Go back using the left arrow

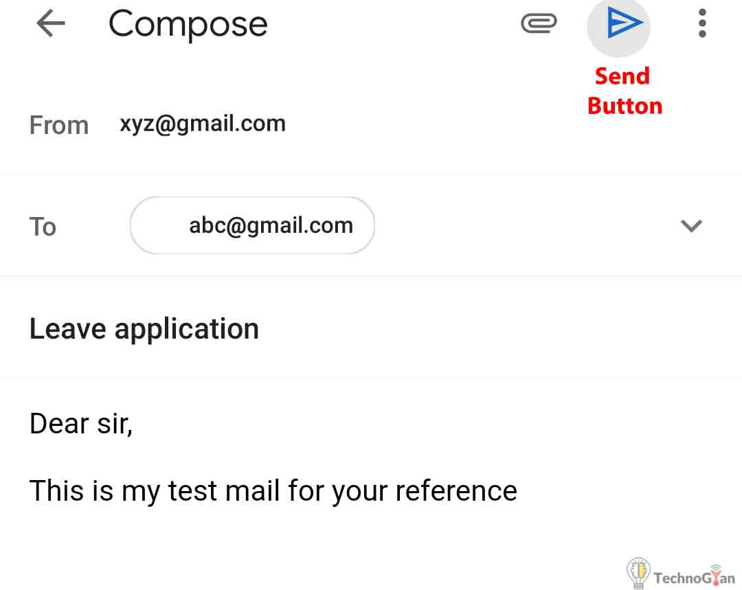click(50, 25)
